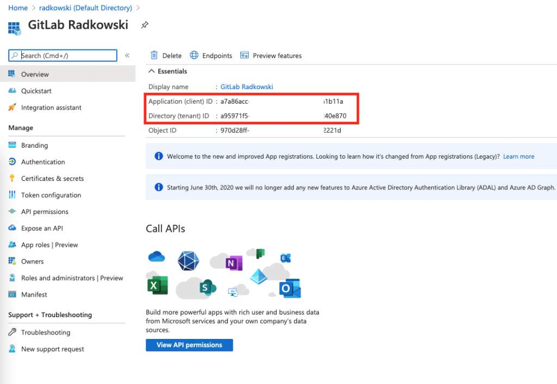This screenshot has height=384, width=557.
Task: Open radkowski (Default Directory) breadcrumb
Action: click(85, 8)
